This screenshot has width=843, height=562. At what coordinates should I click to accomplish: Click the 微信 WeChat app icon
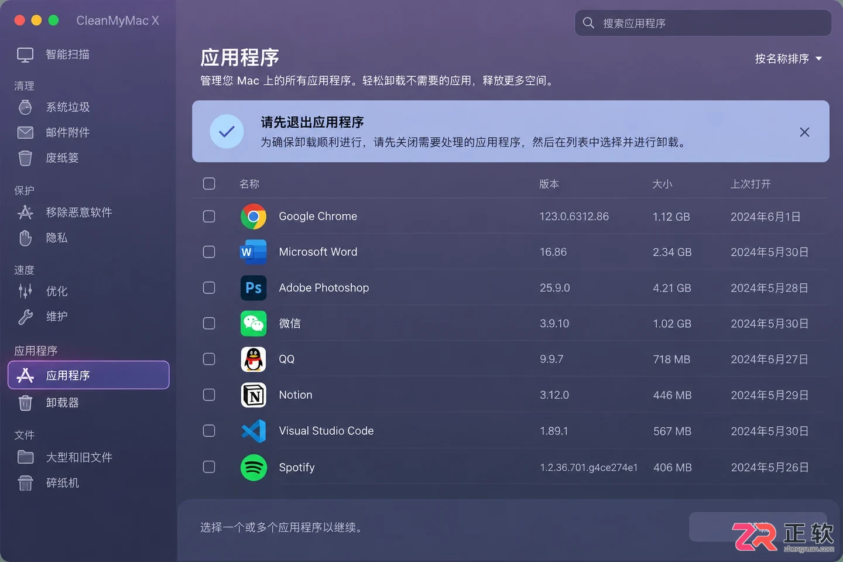(253, 324)
